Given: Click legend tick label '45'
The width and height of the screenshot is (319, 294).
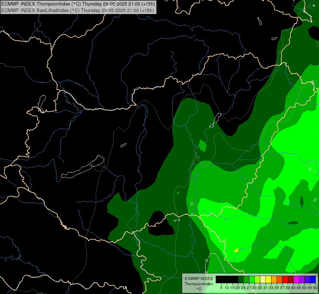Looking at the screenshot, I should 299,288.
